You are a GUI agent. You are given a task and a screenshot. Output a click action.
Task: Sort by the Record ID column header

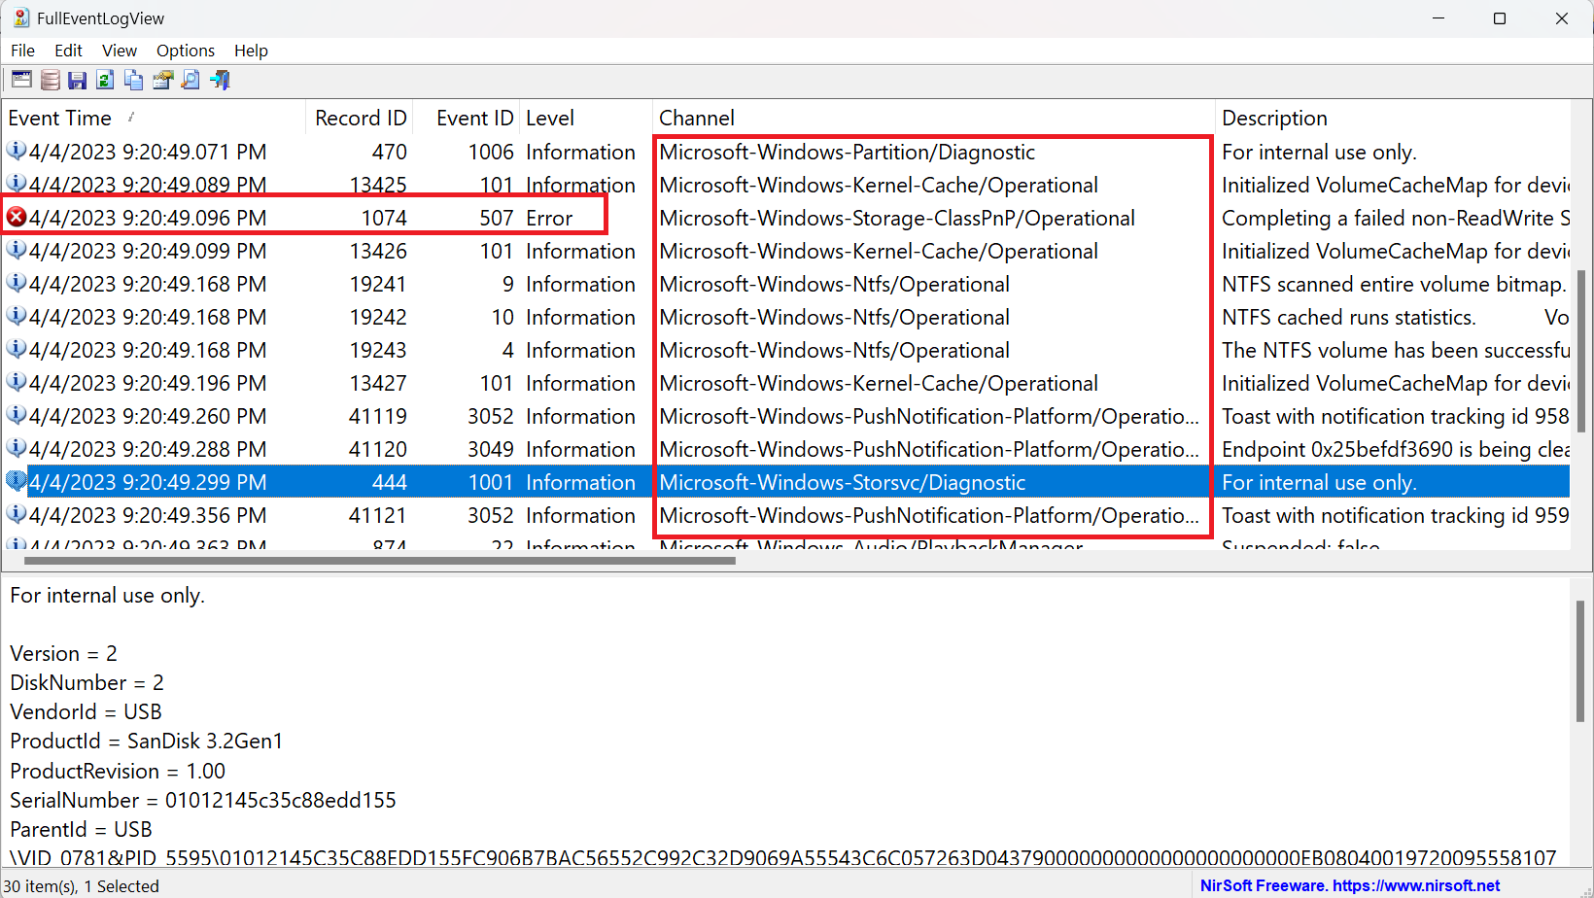point(360,118)
